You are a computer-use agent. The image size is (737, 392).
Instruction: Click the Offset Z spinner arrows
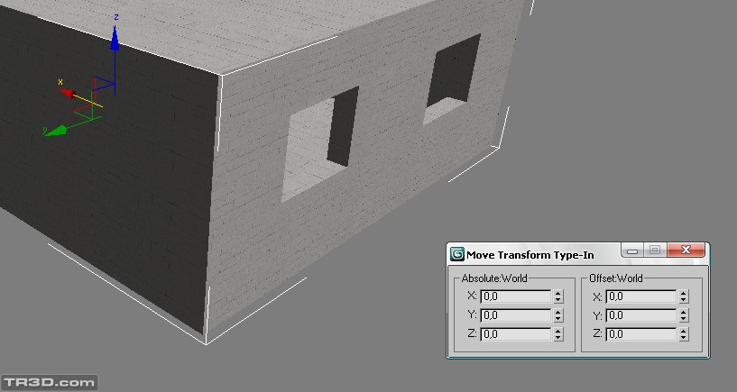[x=684, y=333]
